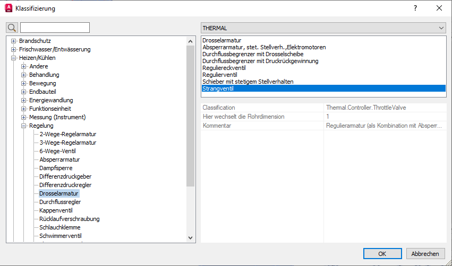Image resolution: width=452 pixels, height=266 pixels.
Task: Open the THERMAL dropdown list
Action: pos(323,28)
